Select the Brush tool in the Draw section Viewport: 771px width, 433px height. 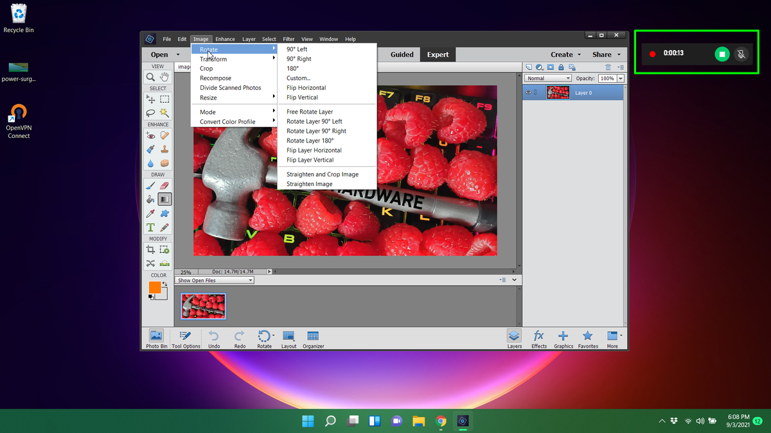[150, 185]
